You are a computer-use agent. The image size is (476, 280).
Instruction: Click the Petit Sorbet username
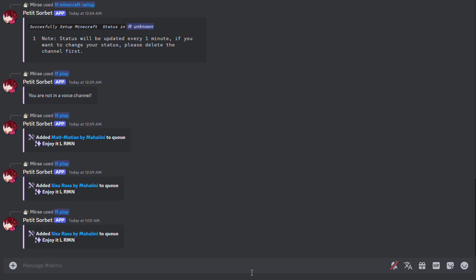38,13
